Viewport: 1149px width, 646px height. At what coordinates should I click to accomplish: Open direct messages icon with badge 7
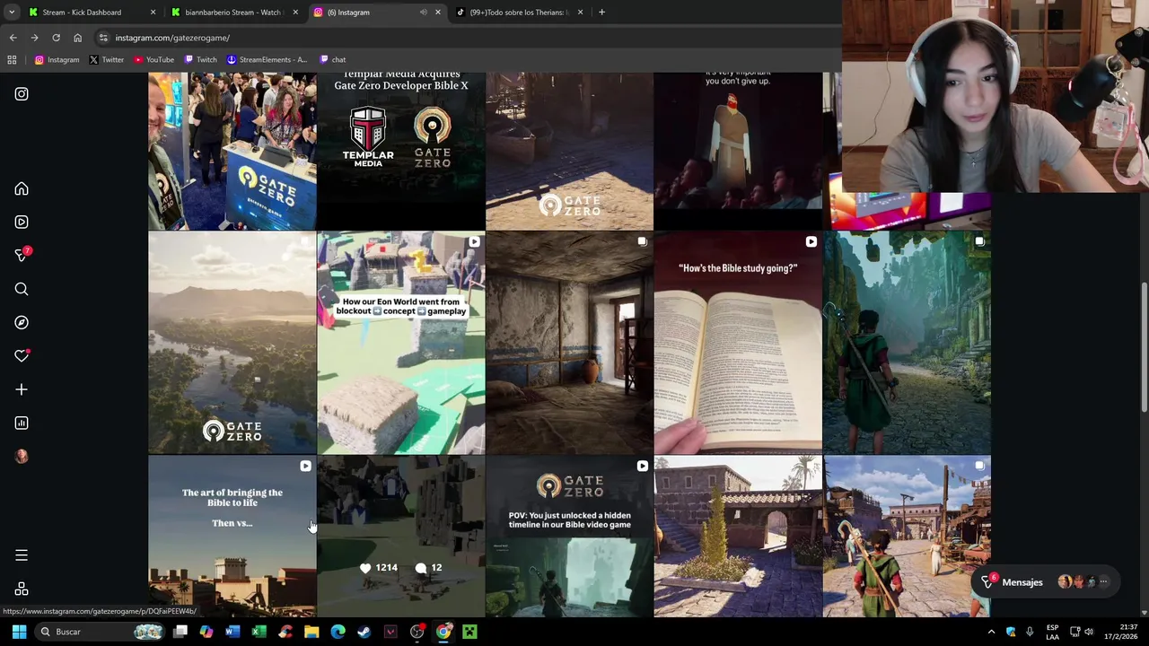coord(22,256)
